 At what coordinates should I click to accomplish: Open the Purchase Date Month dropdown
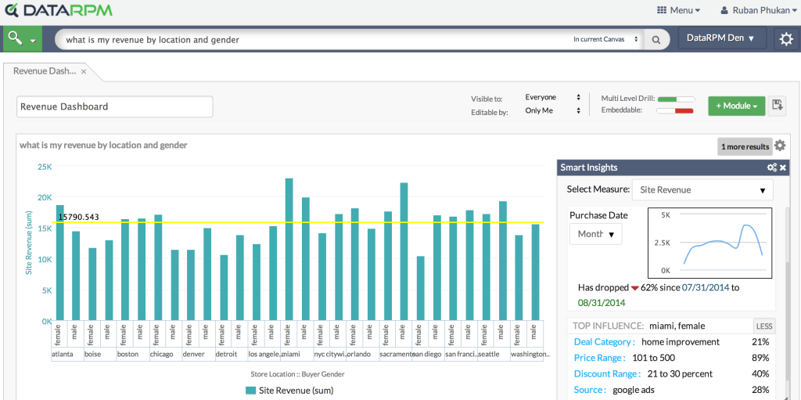point(596,233)
